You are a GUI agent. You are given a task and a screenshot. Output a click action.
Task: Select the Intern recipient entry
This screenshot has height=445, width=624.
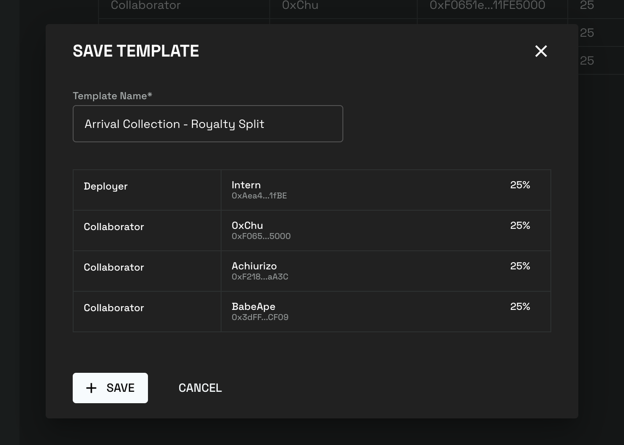[x=246, y=185]
